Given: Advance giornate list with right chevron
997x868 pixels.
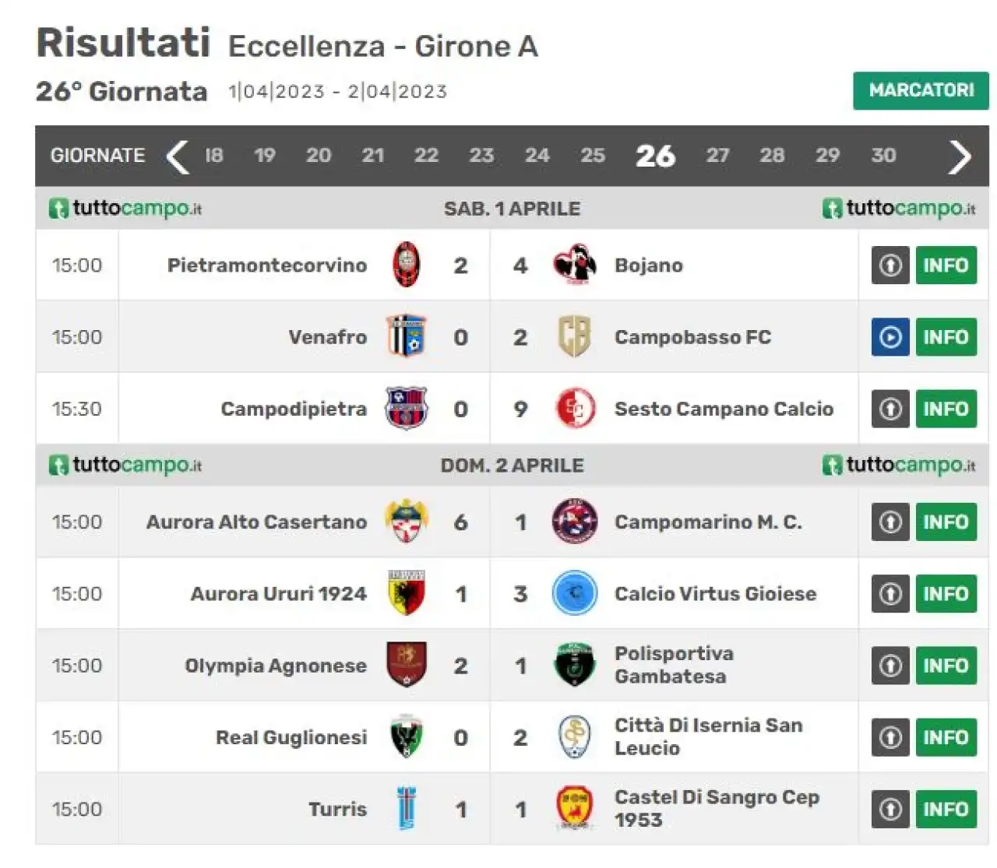Looking at the screenshot, I should tap(960, 156).
